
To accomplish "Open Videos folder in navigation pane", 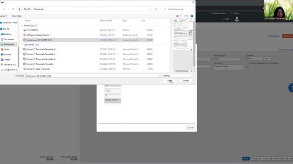I will 7,60.
